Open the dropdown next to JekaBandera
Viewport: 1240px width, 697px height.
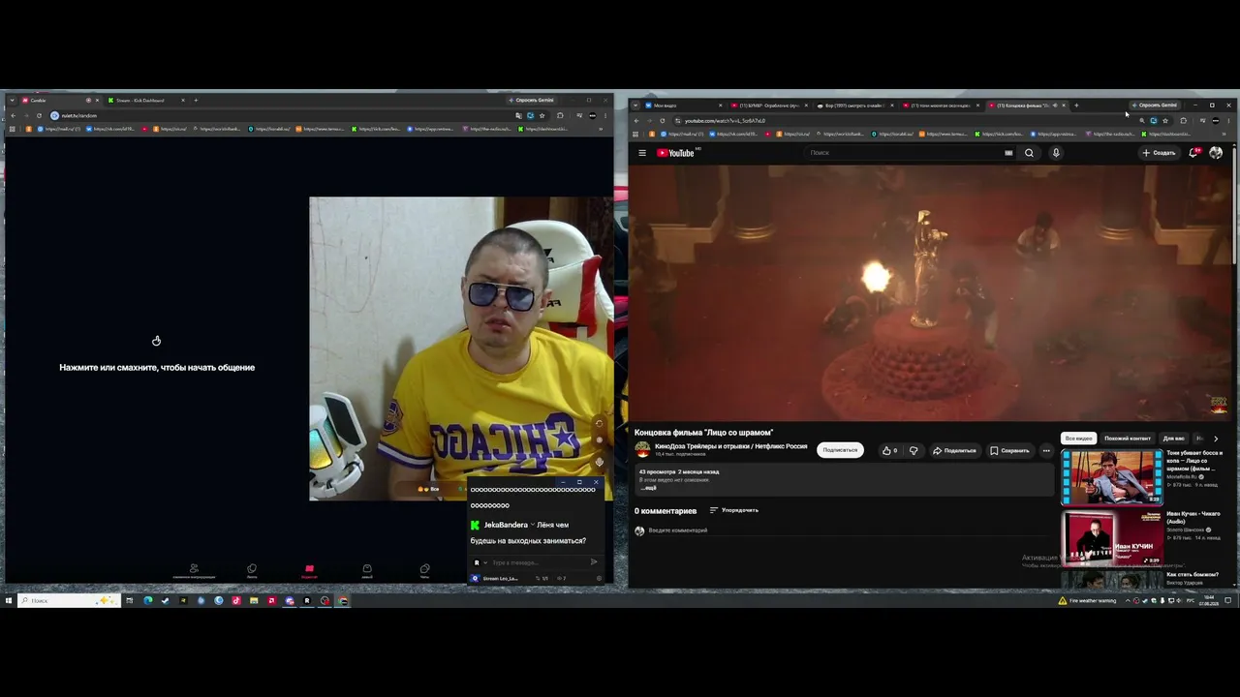pos(533,525)
